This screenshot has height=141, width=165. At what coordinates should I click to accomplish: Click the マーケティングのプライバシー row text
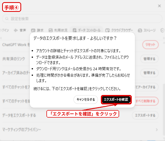[21, 129]
